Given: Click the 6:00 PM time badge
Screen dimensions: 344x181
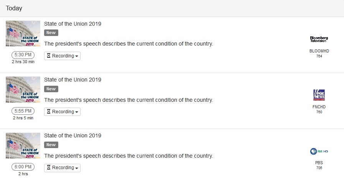Looking at the screenshot, I should point(23,167).
